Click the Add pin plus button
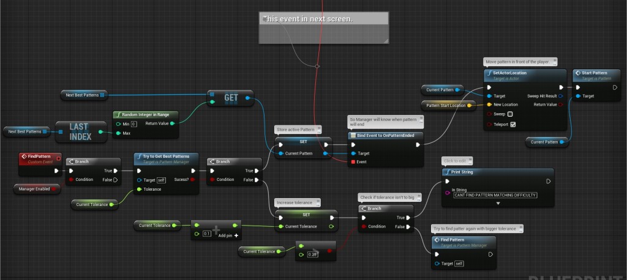 tap(236, 235)
